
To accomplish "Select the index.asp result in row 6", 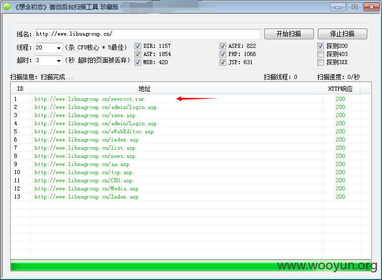I will coord(191,140).
